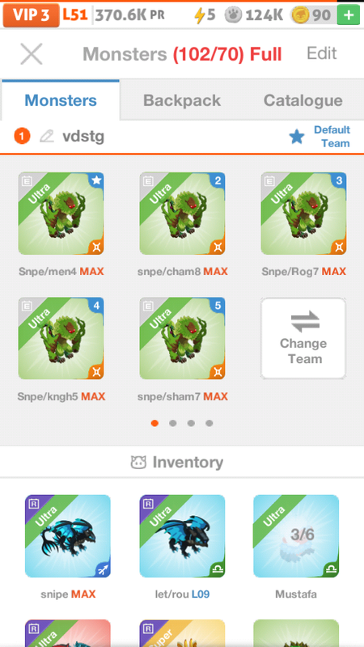The image size is (364, 647).
Task: Tap the Edit link in the header
Action: (x=321, y=53)
